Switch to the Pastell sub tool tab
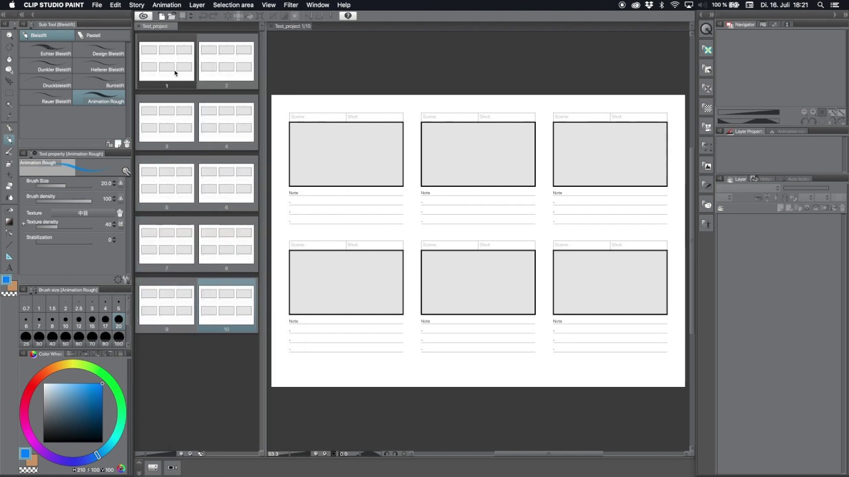The height and width of the screenshot is (477, 849). (93, 35)
